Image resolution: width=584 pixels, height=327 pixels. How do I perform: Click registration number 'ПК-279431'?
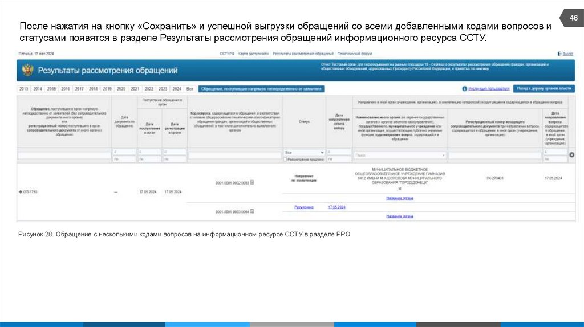(494, 178)
